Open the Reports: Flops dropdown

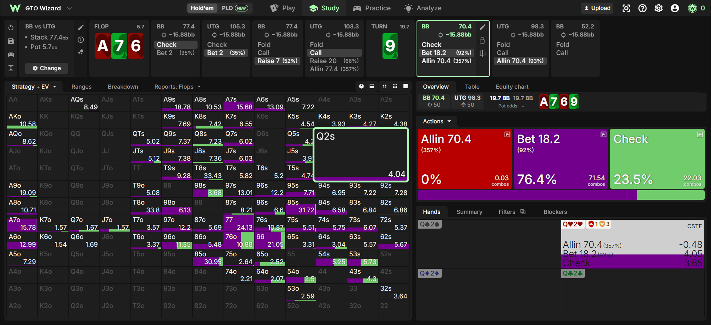pyautogui.click(x=178, y=86)
